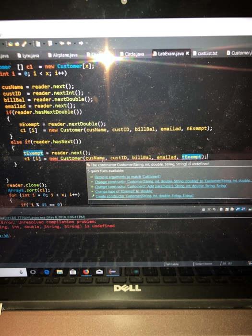This screenshot has width=252, height=336.
Task: Click 'reader.close();' line in editor
Action: click(27, 185)
